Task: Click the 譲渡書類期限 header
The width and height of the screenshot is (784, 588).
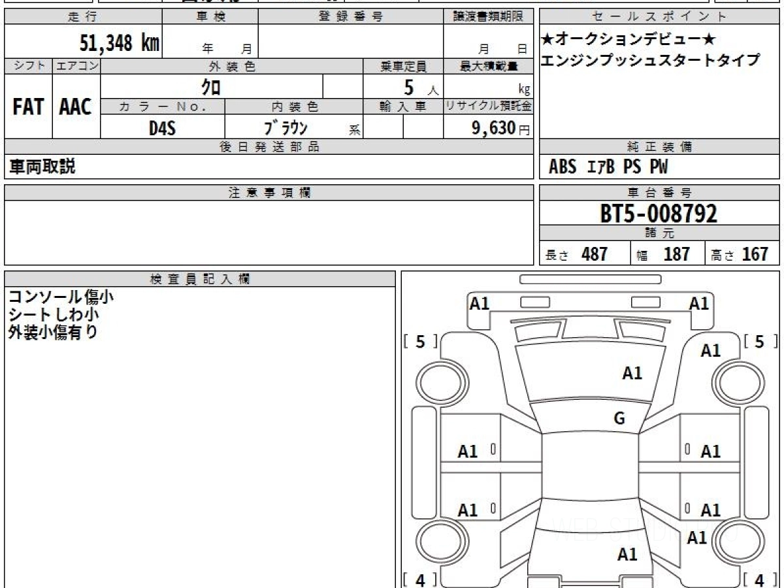Action: click(x=488, y=17)
